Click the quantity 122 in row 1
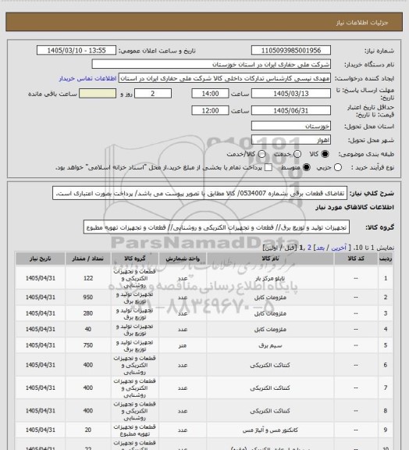Image resolution: width=409 pixels, height=450 pixels. click(x=88, y=278)
